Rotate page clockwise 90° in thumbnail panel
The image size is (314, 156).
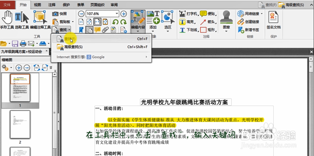click(45, 68)
